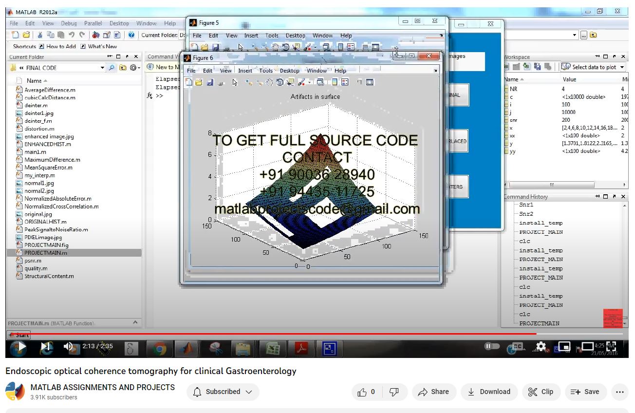This screenshot has height=413, width=635.
Task: Click the Share button below the video
Action: (x=433, y=392)
